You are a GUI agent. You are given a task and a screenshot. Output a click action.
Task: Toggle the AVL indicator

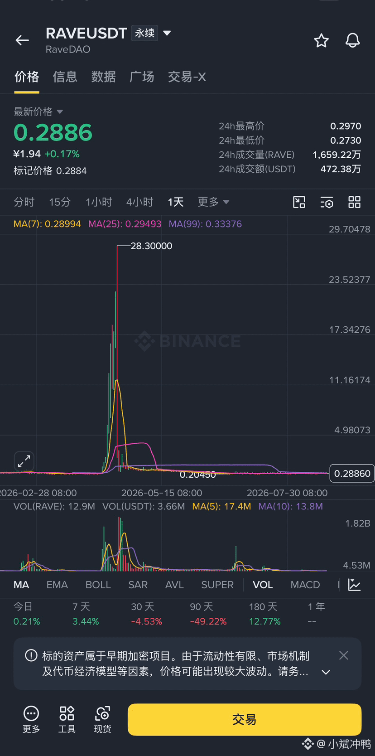tap(174, 585)
